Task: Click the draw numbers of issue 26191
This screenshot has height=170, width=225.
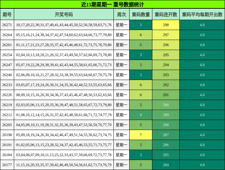Action: (x=64, y=145)
